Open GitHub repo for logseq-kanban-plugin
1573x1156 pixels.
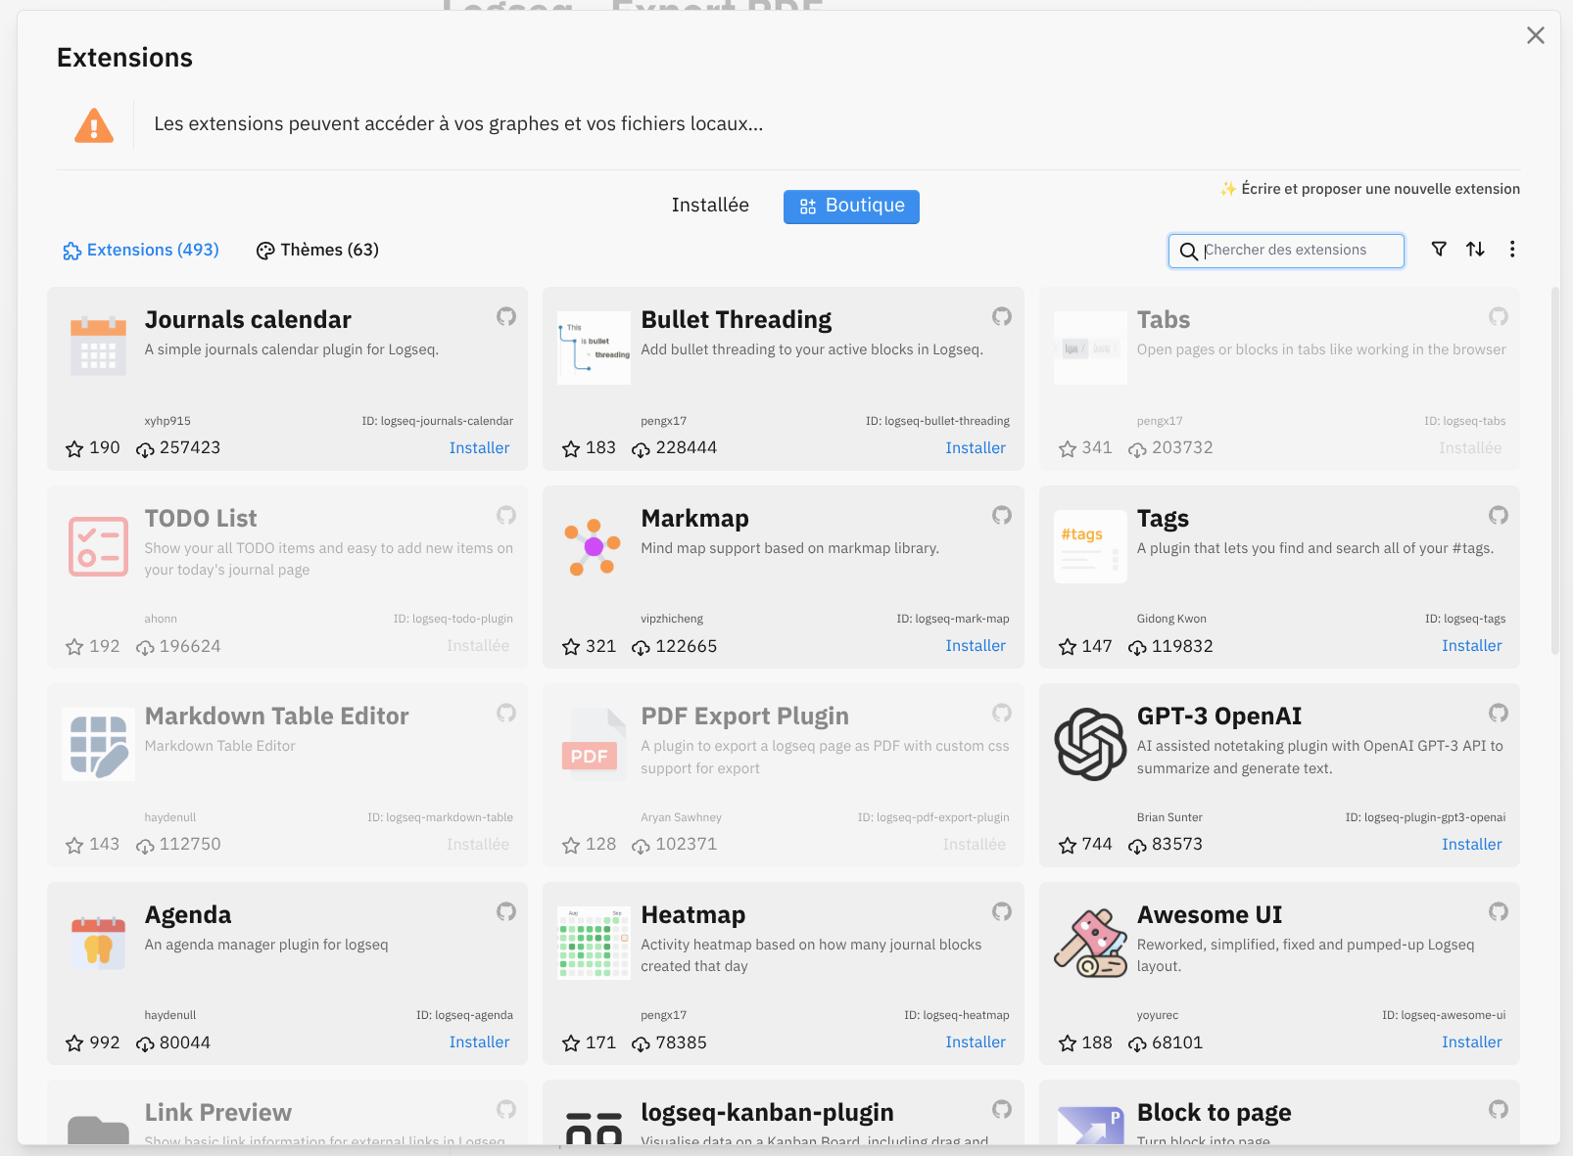pyautogui.click(x=1002, y=1109)
